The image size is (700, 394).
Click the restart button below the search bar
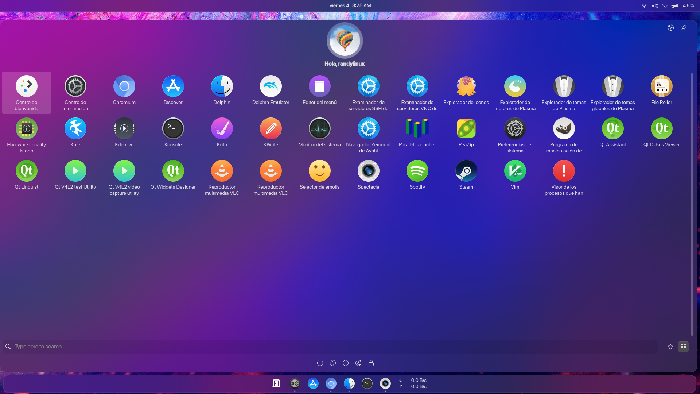click(332, 363)
